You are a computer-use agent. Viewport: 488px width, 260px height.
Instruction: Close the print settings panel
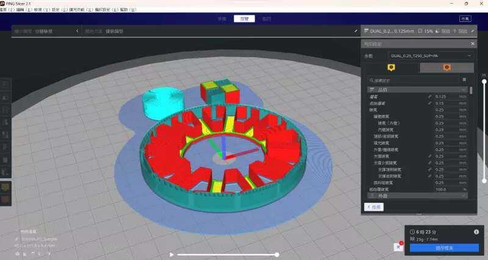pyautogui.click(x=472, y=44)
